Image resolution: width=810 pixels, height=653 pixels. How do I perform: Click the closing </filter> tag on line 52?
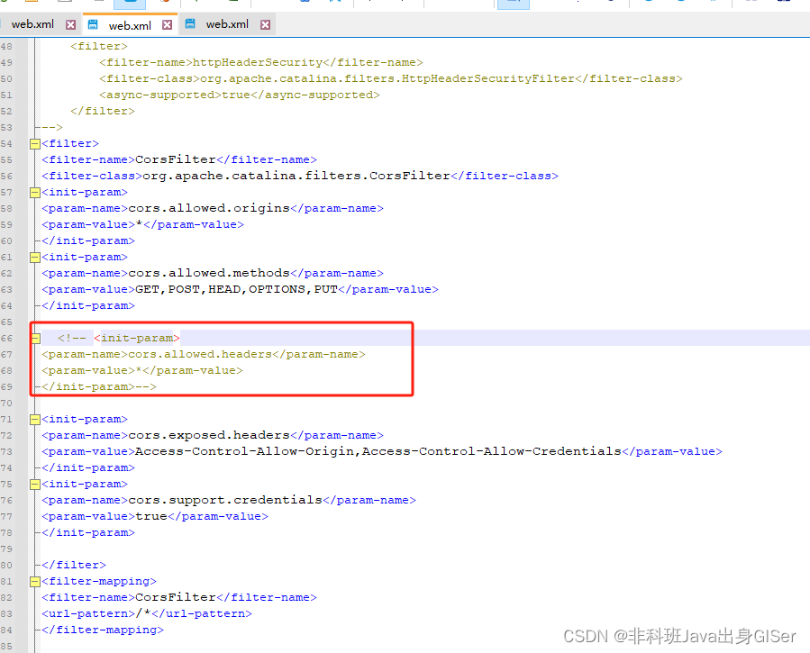[103, 111]
